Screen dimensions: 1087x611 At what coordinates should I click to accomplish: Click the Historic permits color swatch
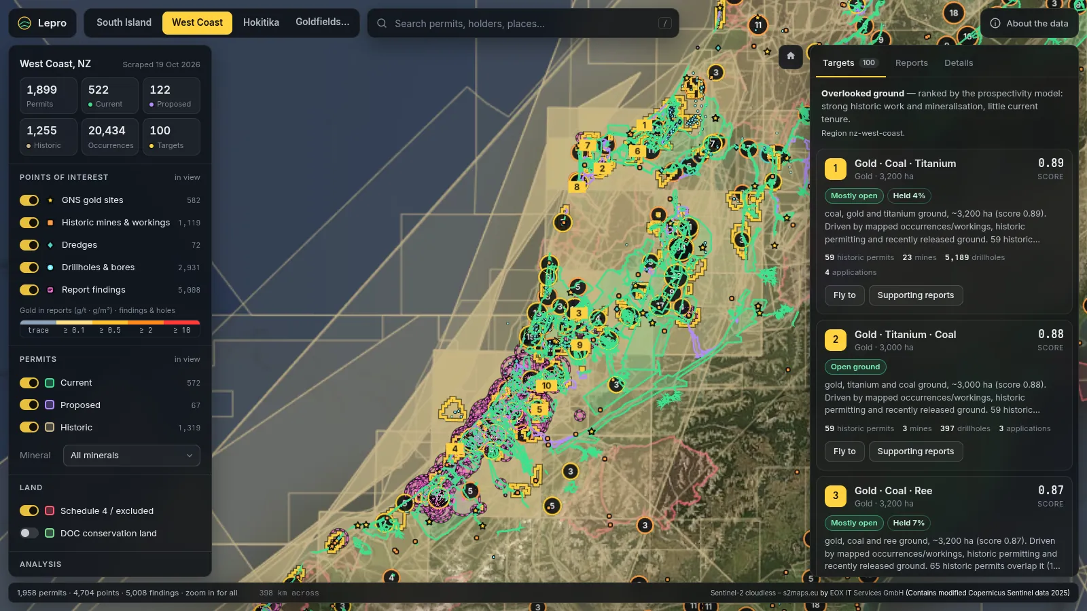[50, 428]
